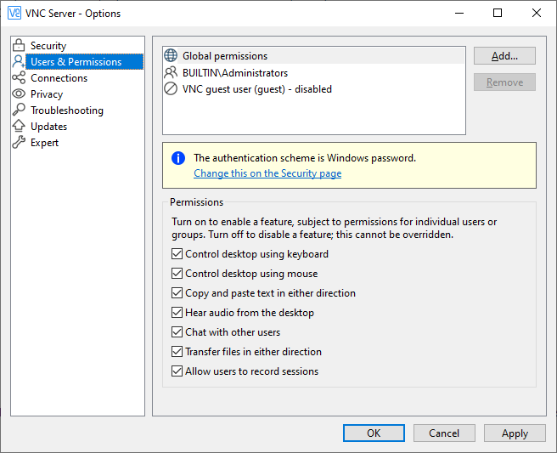Click the disabled guest user icon
The width and height of the screenshot is (557, 453).
click(171, 88)
